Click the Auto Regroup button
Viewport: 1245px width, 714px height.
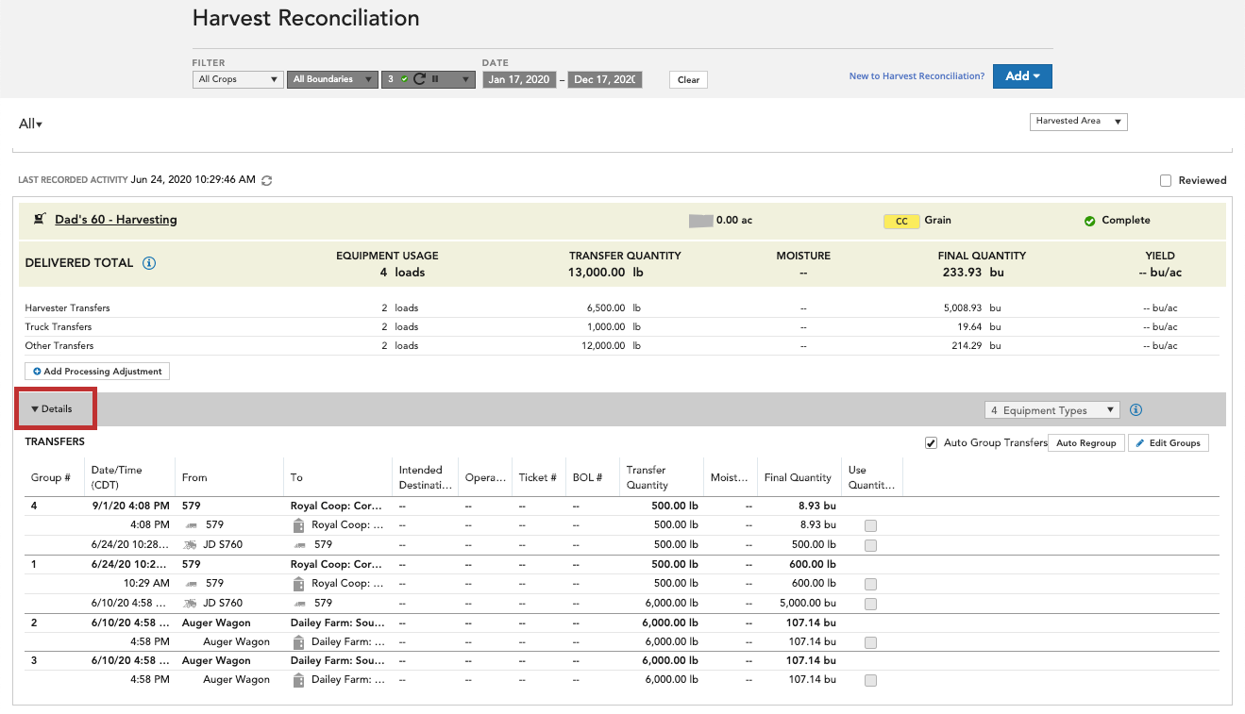coord(1086,443)
